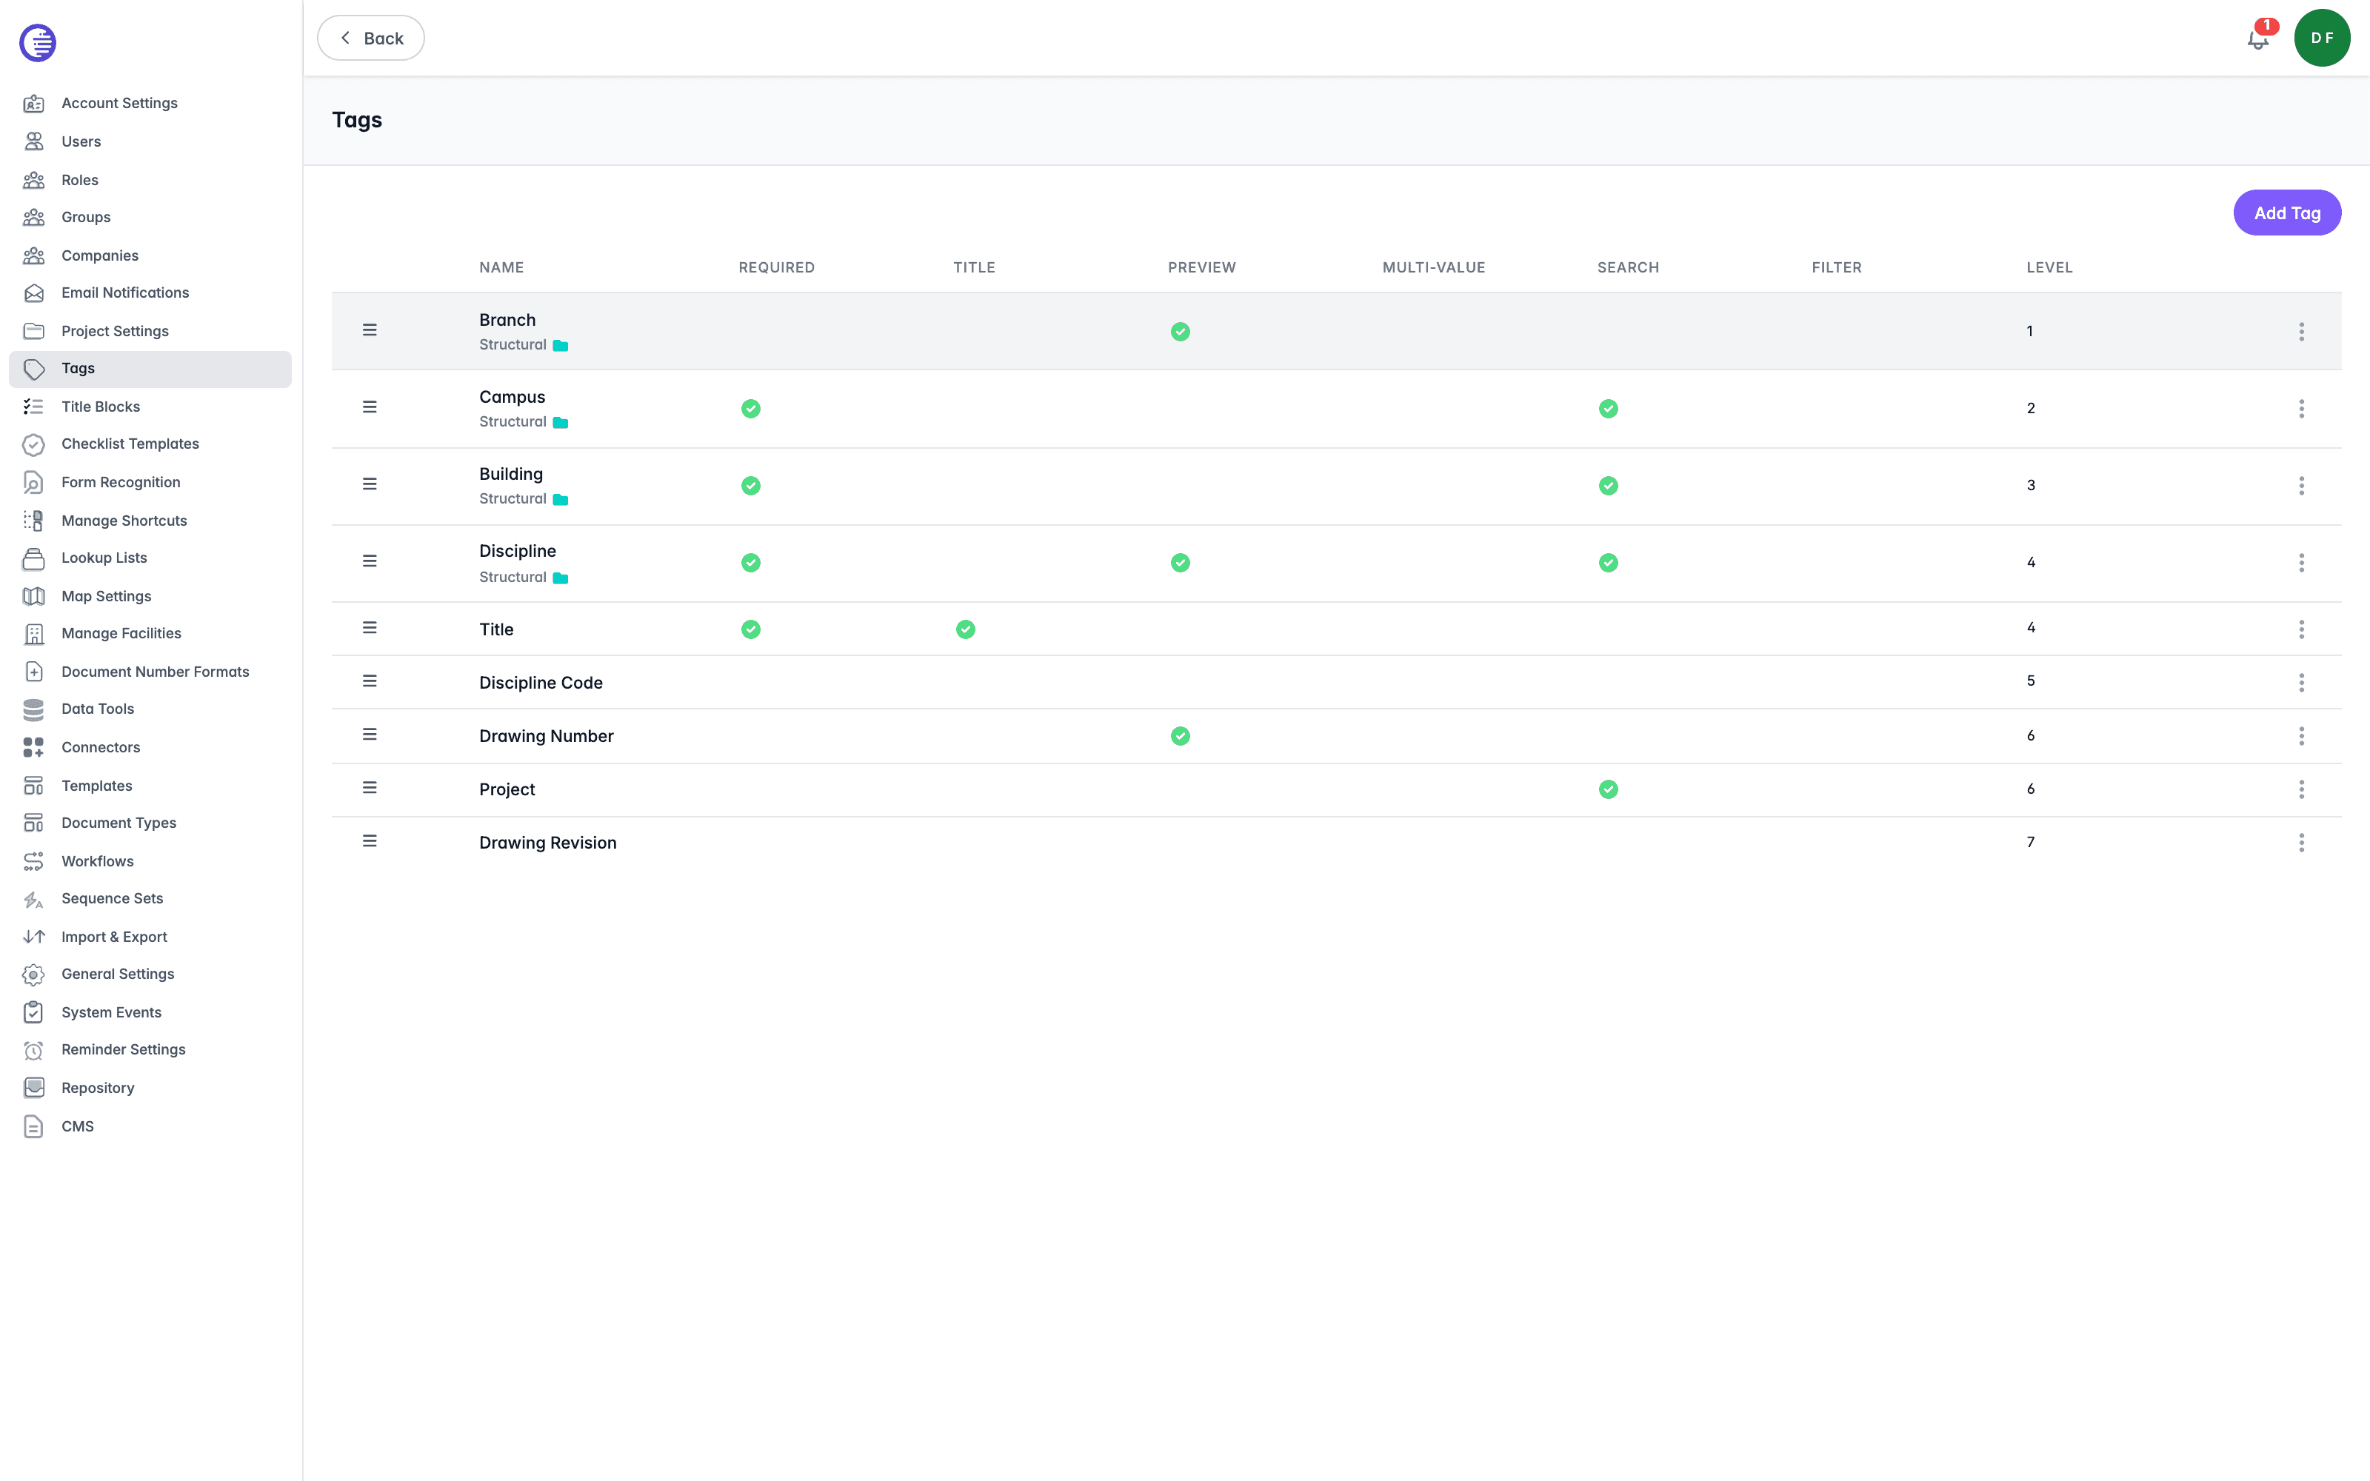The width and height of the screenshot is (2370, 1481).
Task: Click the Drawing Revision tag name
Action: [x=547, y=843]
